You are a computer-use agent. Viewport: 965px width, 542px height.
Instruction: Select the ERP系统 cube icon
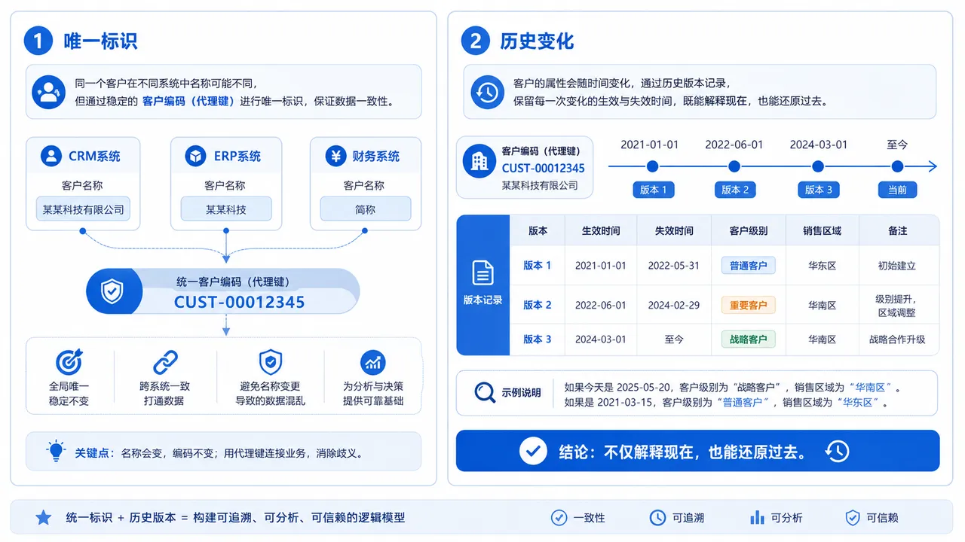[196, 156]
